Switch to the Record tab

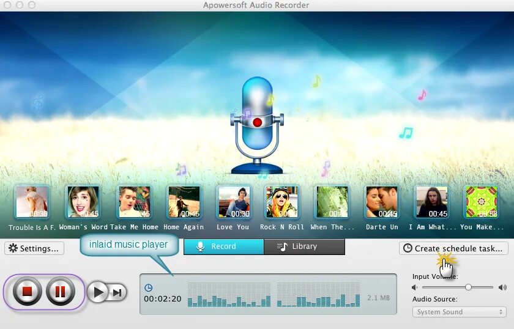point(223,246)
